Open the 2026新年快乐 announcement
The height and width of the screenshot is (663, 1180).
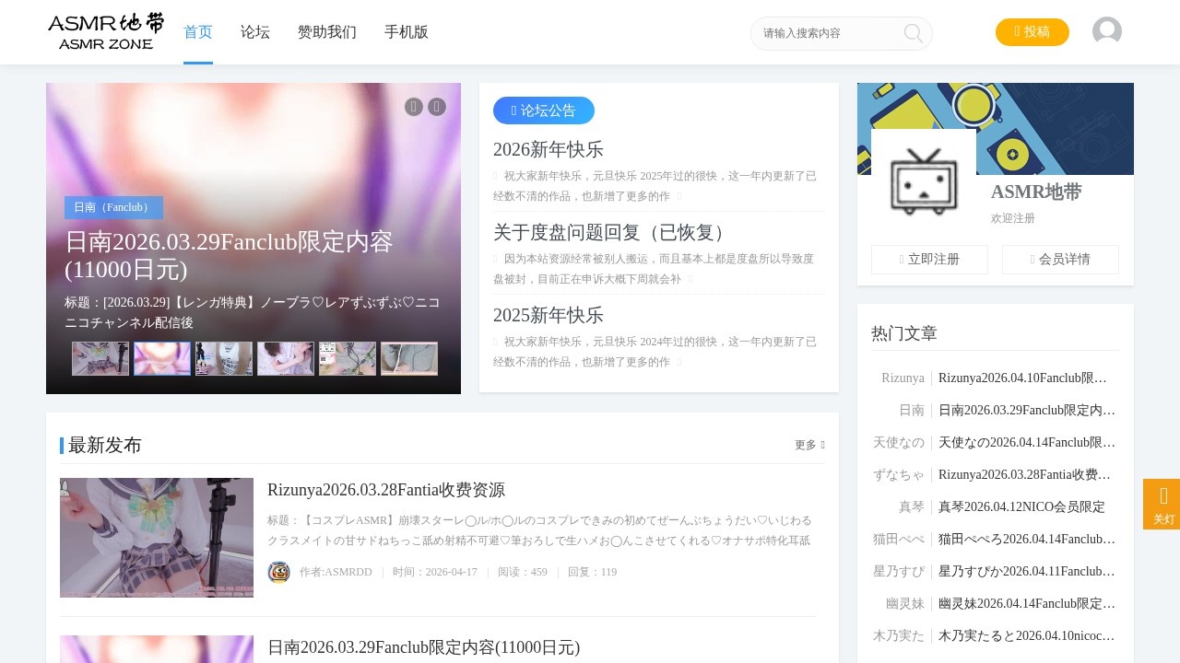549,149
